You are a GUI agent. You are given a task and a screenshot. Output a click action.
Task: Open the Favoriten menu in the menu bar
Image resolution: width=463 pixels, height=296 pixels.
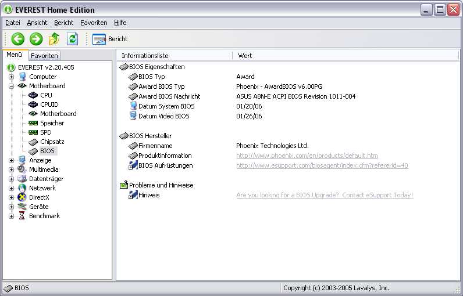click(x=94, y=23)
